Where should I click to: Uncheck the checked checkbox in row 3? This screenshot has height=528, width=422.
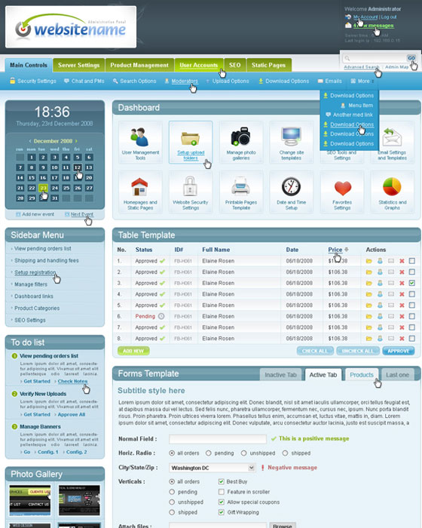pyautogui.click(x=412, y=283)
